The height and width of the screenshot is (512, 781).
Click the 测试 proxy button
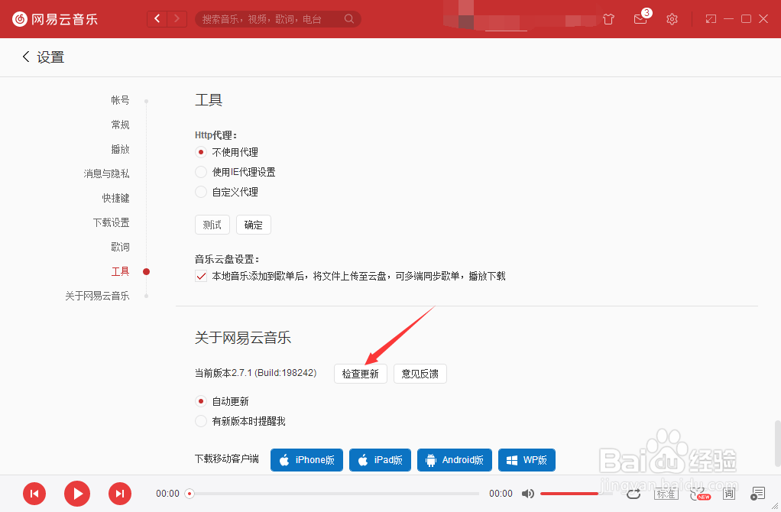212,225
